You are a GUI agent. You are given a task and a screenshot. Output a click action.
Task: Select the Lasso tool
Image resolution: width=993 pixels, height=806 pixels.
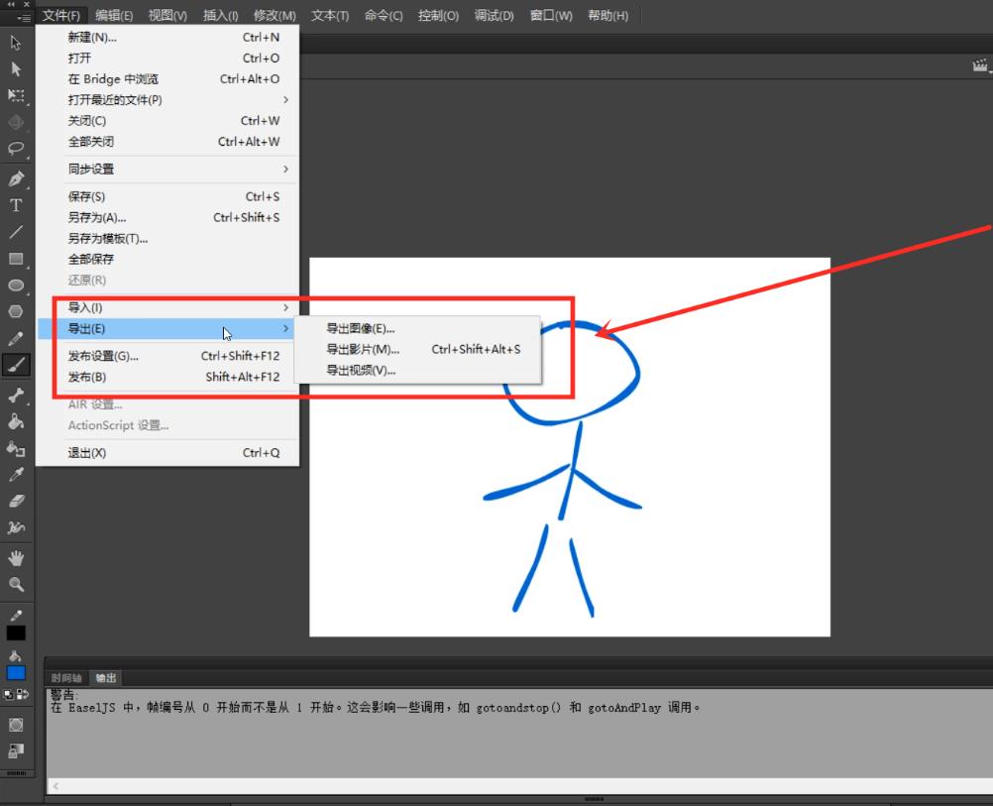pos(16,149)
